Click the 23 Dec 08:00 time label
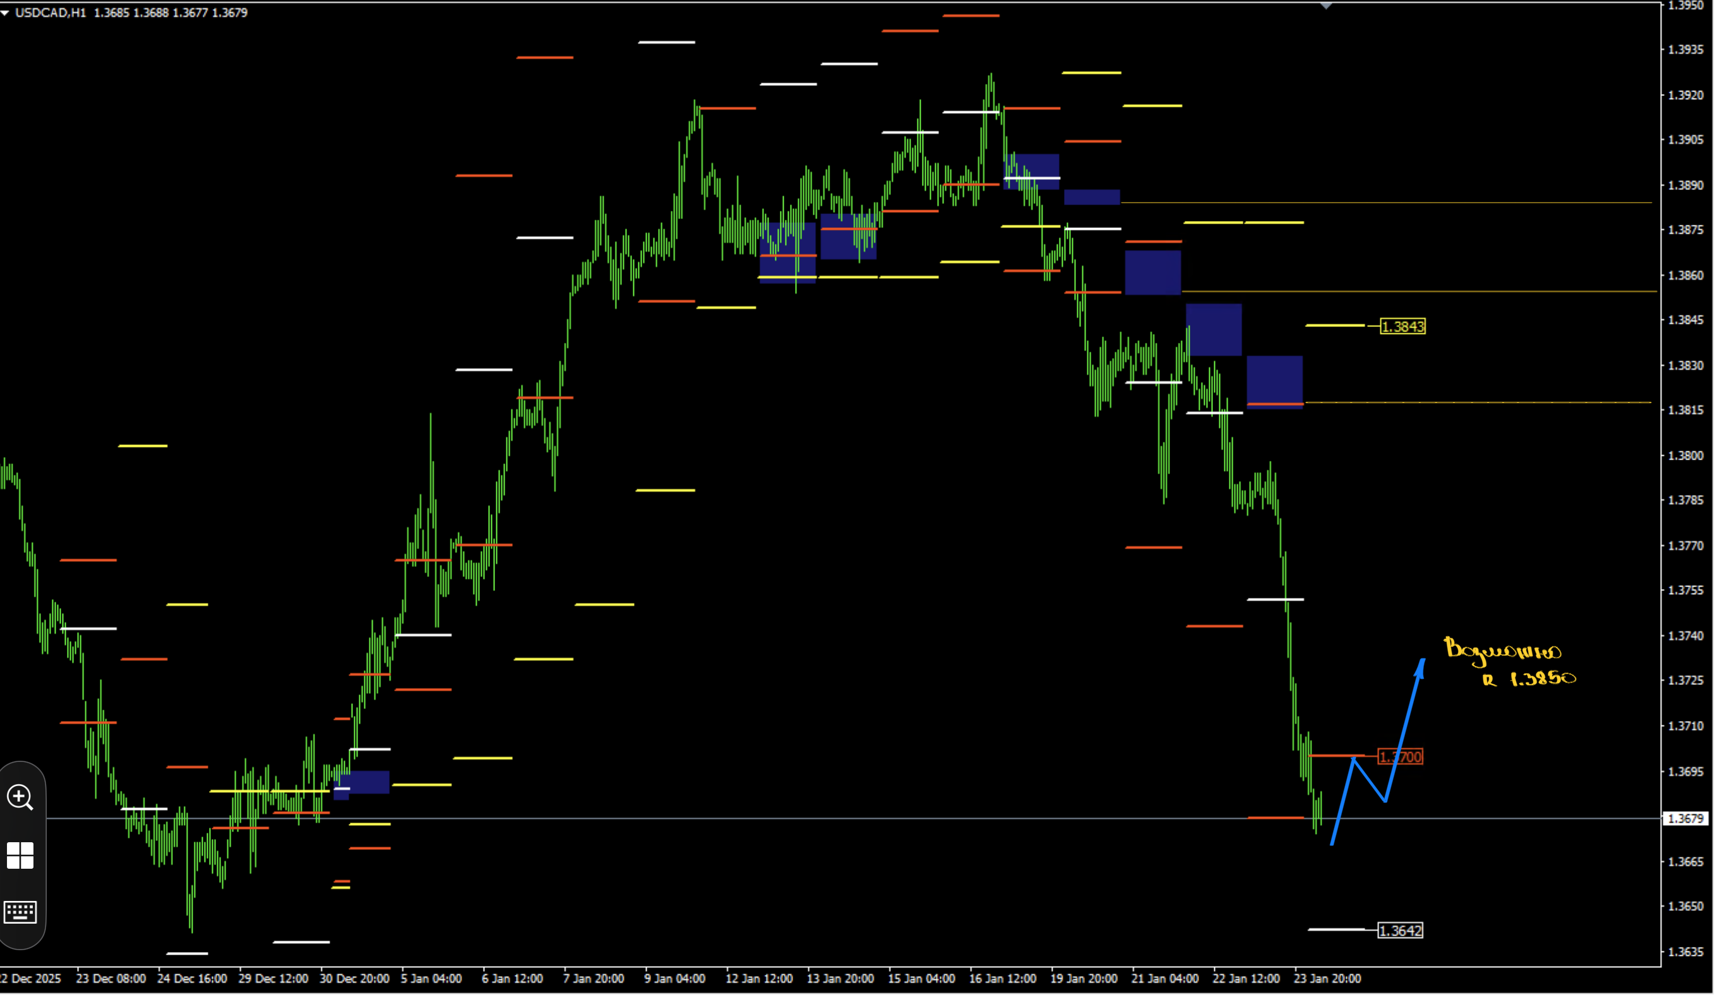The height and width of the screenshot is (995, 1715). pyautogui.click(x=111, y=979)
